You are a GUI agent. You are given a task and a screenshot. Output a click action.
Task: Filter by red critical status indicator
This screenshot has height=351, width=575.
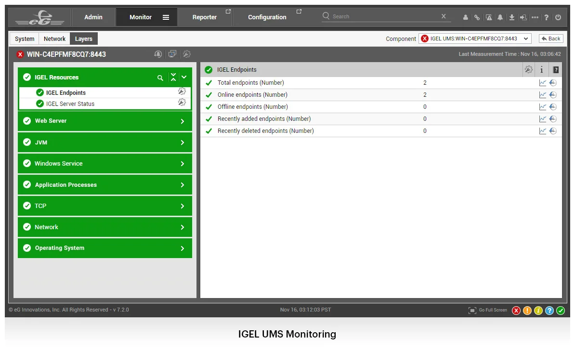tap(516, 311)
